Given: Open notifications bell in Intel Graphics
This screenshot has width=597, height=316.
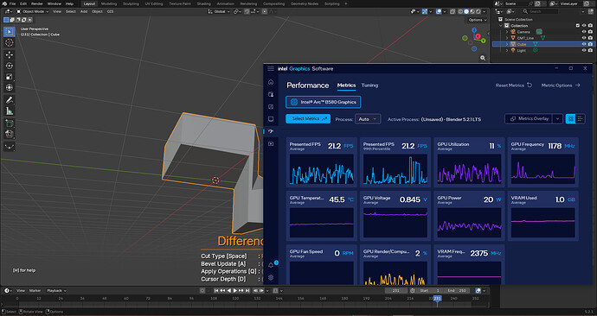Looking at the screenshot, I should (x=271, y=265).
